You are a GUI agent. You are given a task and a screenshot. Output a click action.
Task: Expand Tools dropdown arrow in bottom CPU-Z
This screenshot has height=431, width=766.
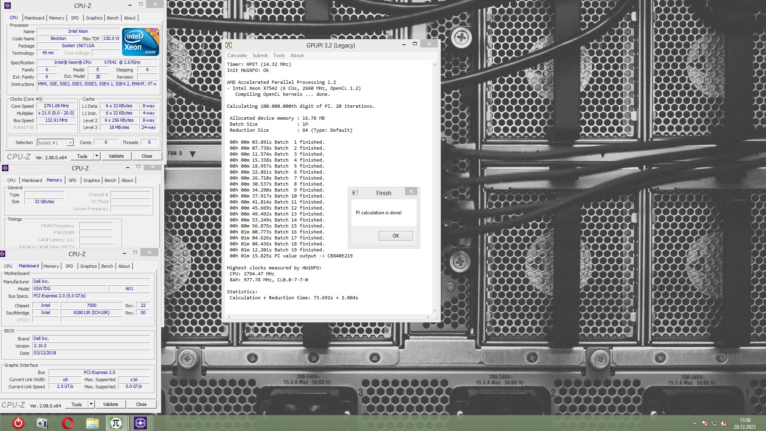(x=91, y=404)
